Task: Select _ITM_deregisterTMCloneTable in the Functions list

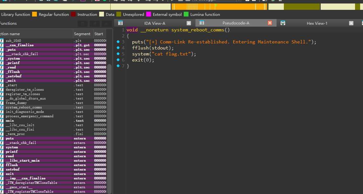Action: coord(53,183)
